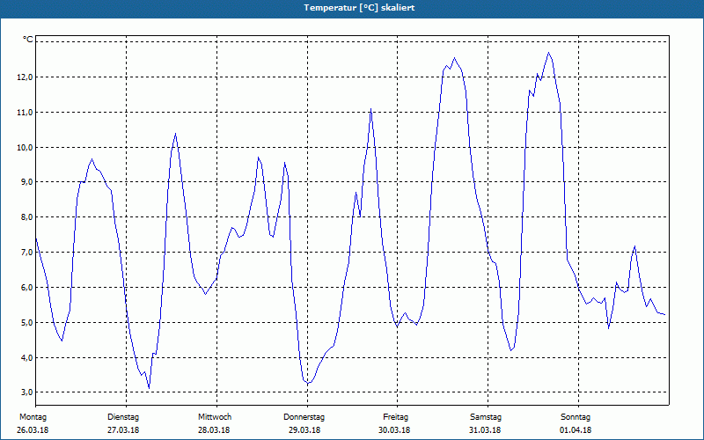Click the date 29.03.18
Screen dimensions: 704x440
pos(304,430)
